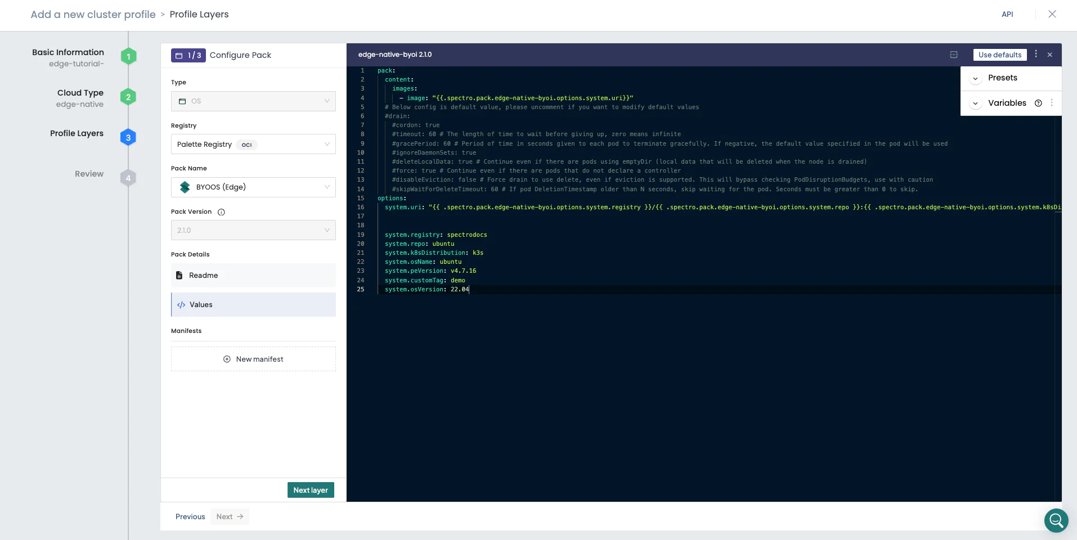The height and width of the screenshot is (540, 1077).
Task: Expand the Variables section
Action: tap(975, 103)
